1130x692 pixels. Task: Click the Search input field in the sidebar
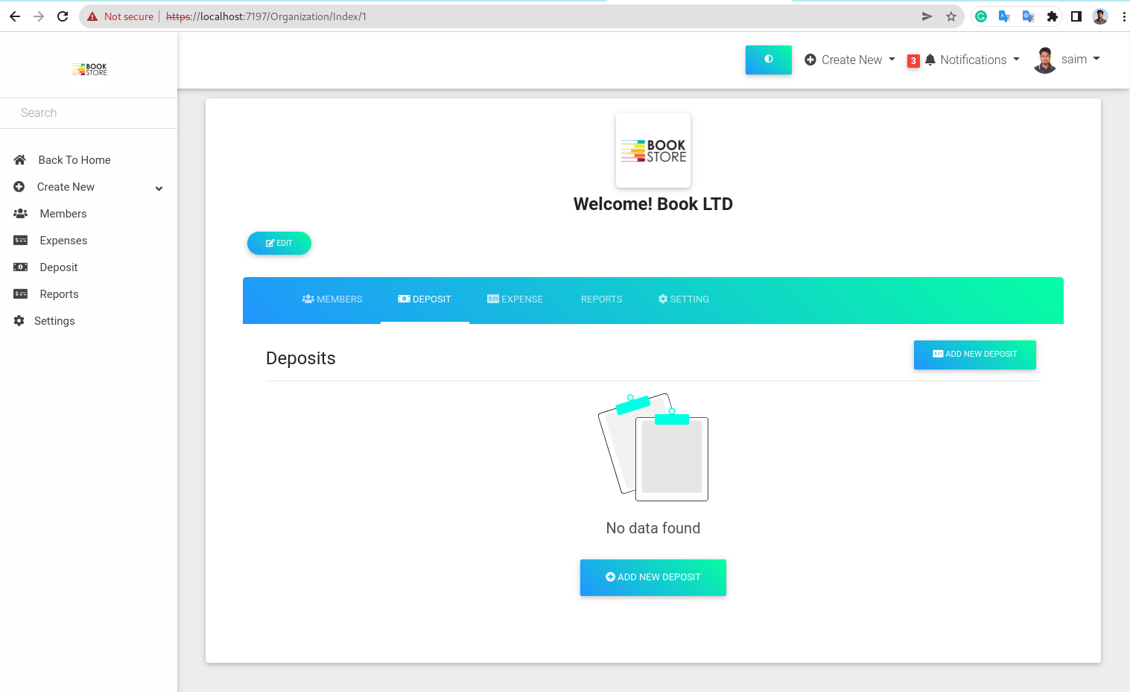click(89, 112)
